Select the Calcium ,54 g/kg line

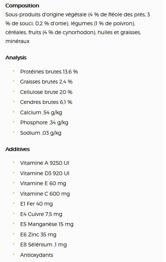pos(41,112)
